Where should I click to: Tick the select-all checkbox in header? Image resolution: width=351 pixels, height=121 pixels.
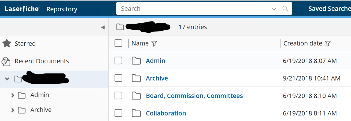point(118,43)
